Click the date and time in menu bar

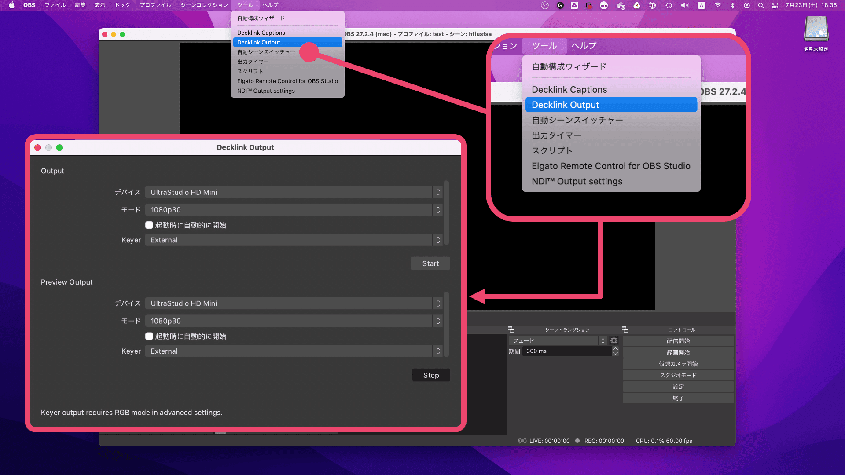(x=811, y=5)
